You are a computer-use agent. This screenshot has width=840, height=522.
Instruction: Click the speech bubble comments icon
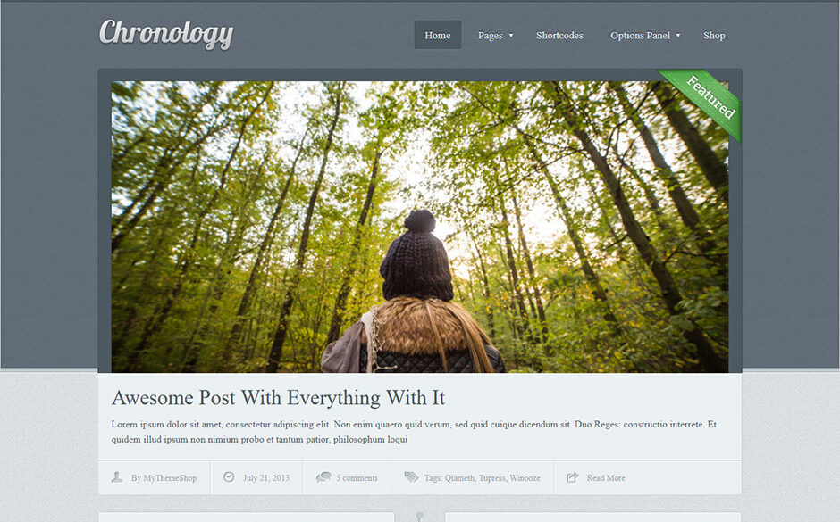coord(323,476)
